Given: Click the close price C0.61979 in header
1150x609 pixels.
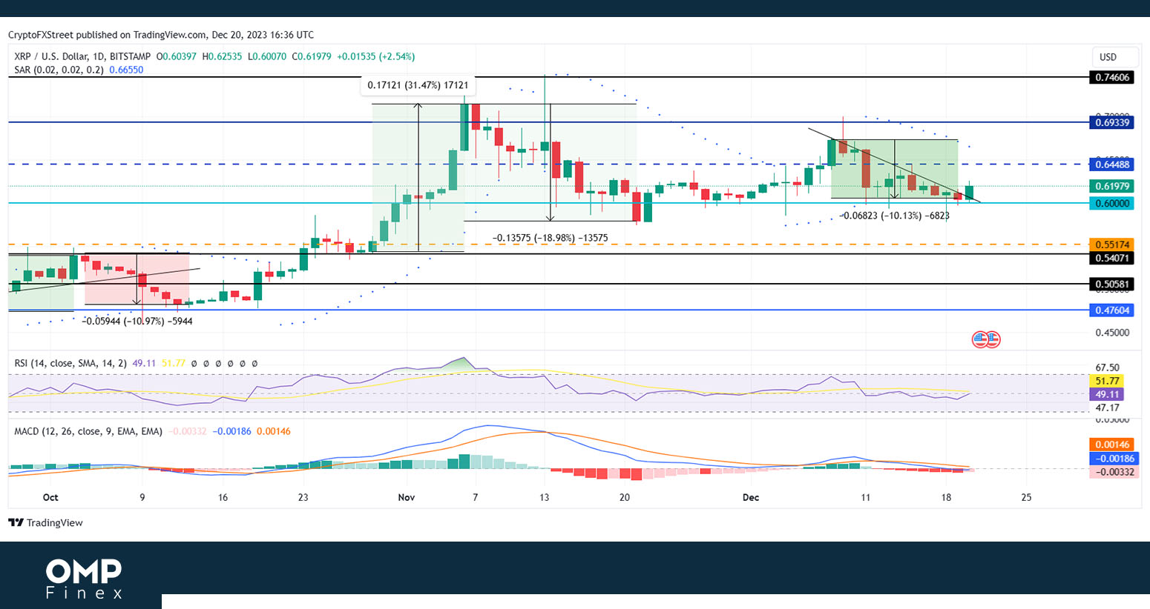Looking at the screenshot, I should 312,56.
